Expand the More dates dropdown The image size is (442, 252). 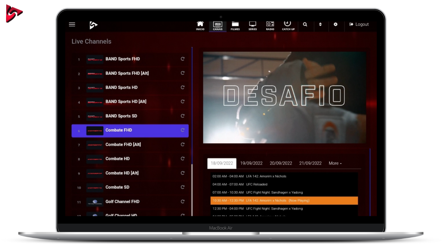pyautogui.click(x=335, y=163)
